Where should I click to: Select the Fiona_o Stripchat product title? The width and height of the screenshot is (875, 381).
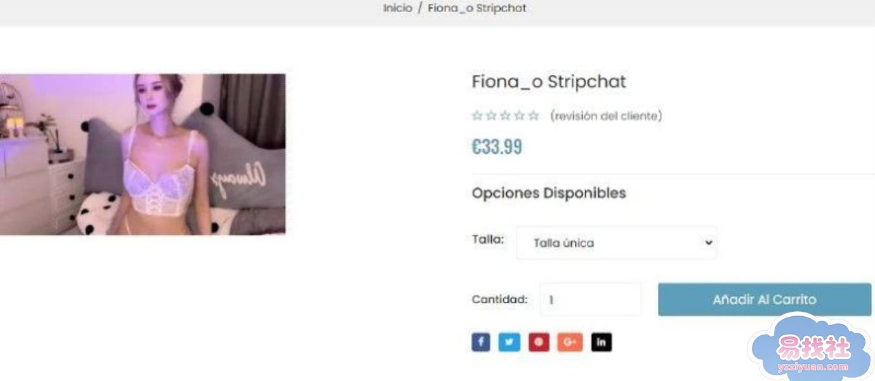point(549,81)
